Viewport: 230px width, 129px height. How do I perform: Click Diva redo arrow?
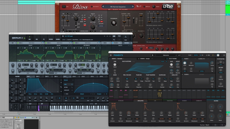pos(140,7)
